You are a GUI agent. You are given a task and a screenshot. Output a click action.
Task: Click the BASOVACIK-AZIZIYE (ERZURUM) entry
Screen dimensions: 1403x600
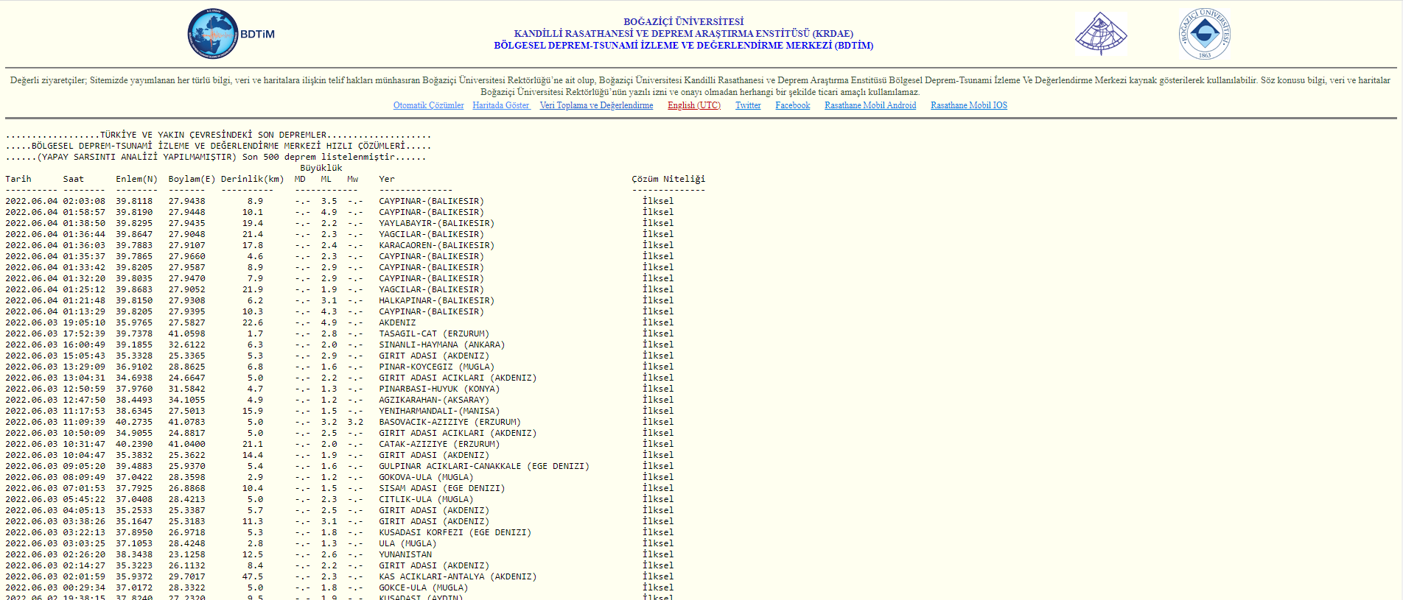pos(449,422)
